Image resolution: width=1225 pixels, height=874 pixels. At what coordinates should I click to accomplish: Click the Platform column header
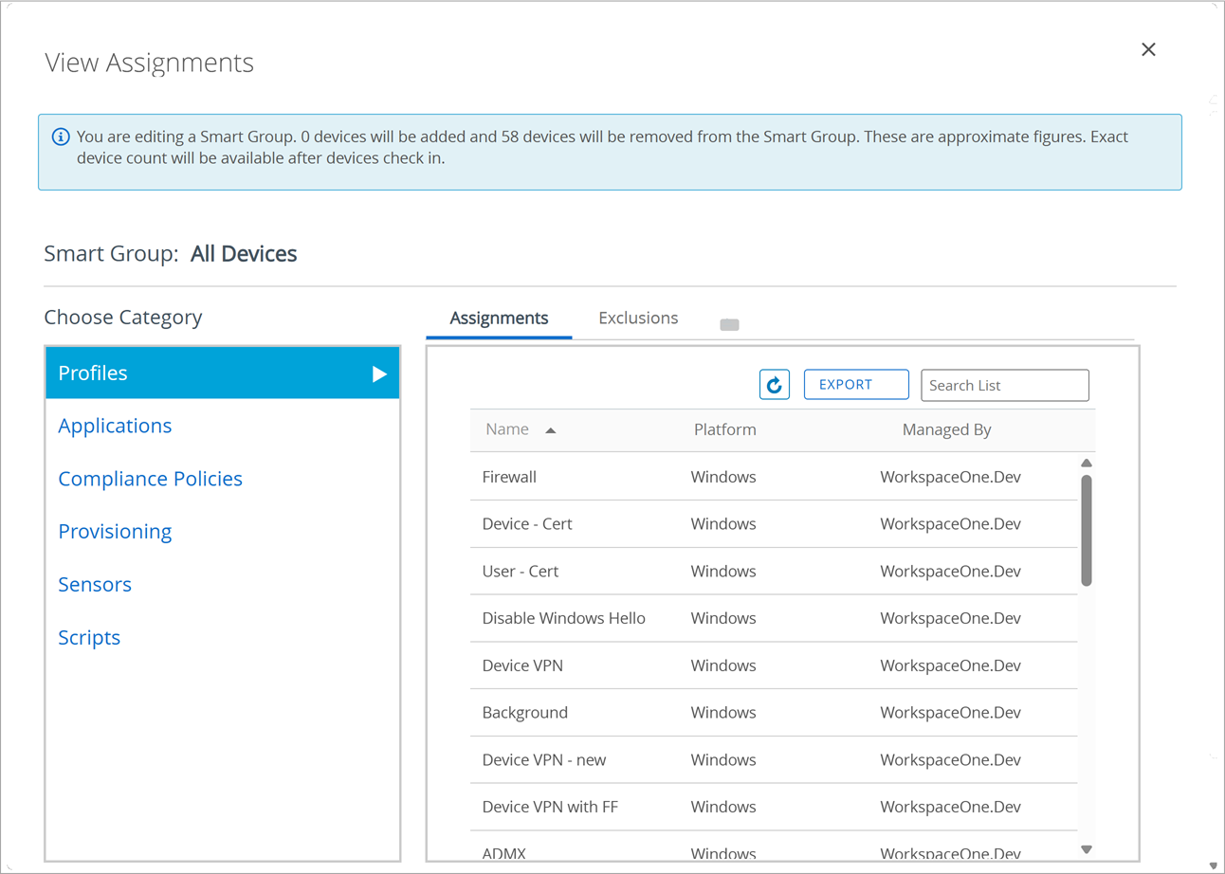pyautogui.click(x=725, y=429)
